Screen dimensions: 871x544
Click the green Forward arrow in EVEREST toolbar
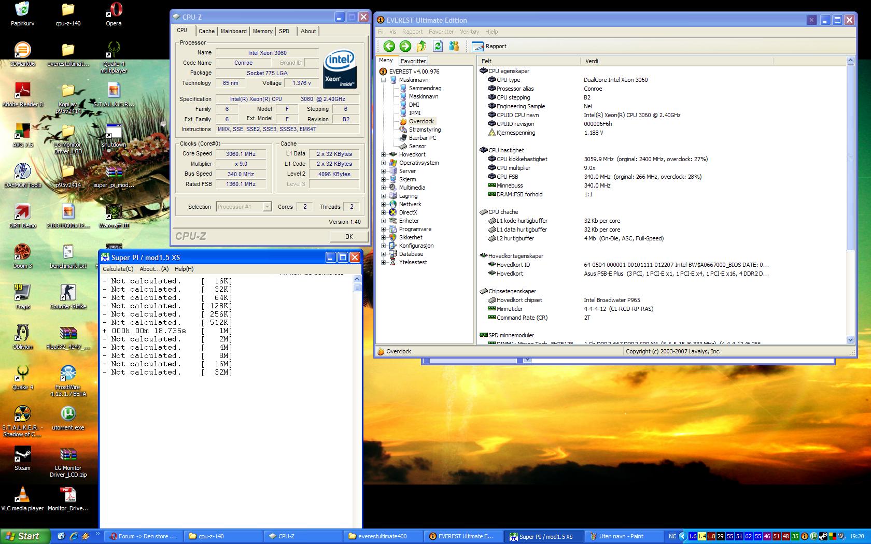tap(405, 46)
